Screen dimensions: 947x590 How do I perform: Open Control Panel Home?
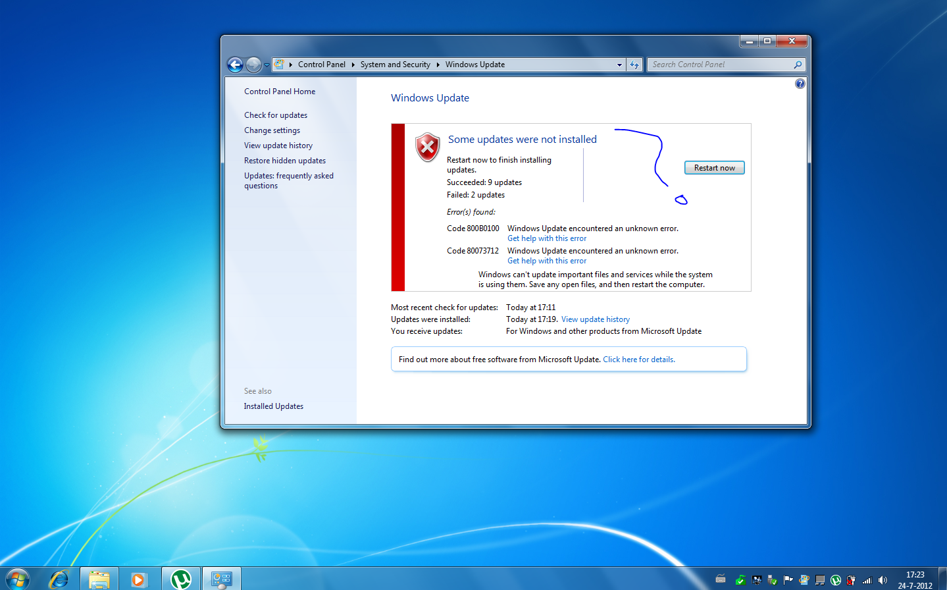pyautogui.click(x=280, y=92)
